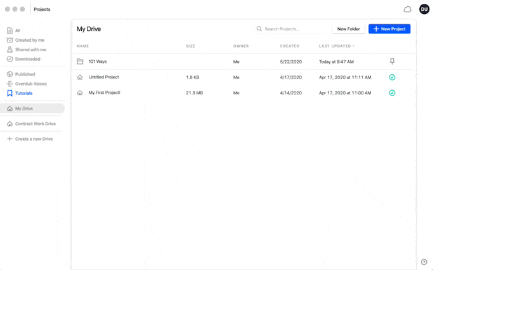Toggle sync checkmark for Untitled Project
Viewport: 508px width, 317px height.
(x=392, y=77)
